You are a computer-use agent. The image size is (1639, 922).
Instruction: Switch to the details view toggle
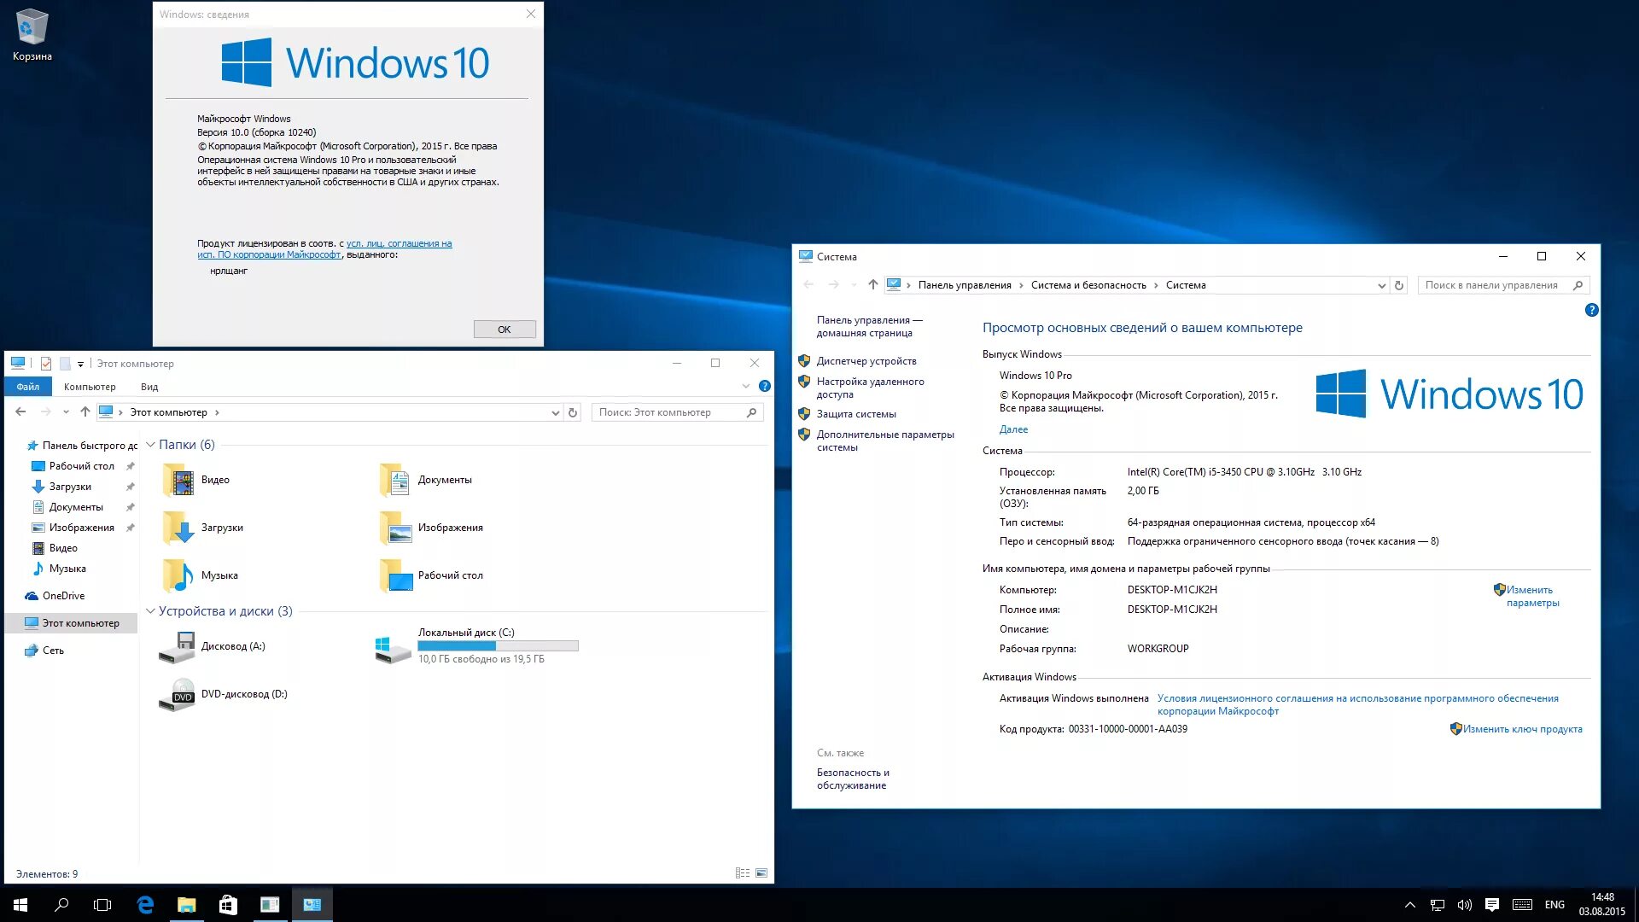pyautogui.click(x=742, y=873)
